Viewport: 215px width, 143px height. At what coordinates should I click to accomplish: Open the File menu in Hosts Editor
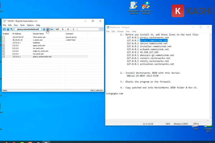(x=4, y=25)
